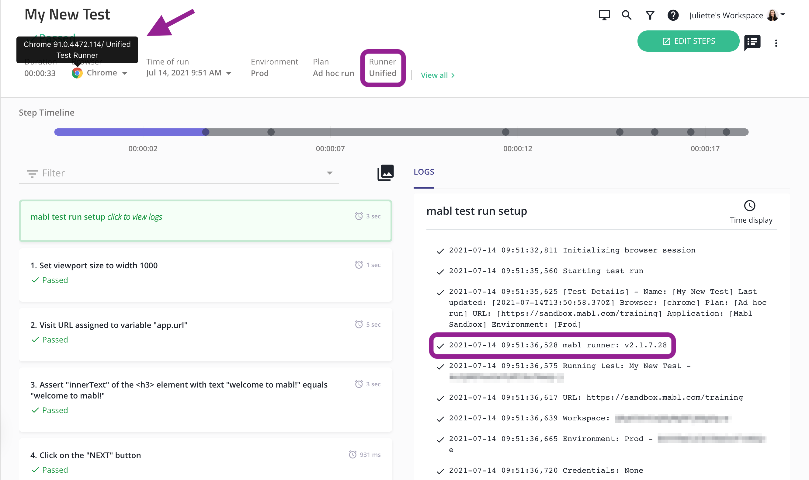Click the screenshots gallery icon

(x=385, y=173)
